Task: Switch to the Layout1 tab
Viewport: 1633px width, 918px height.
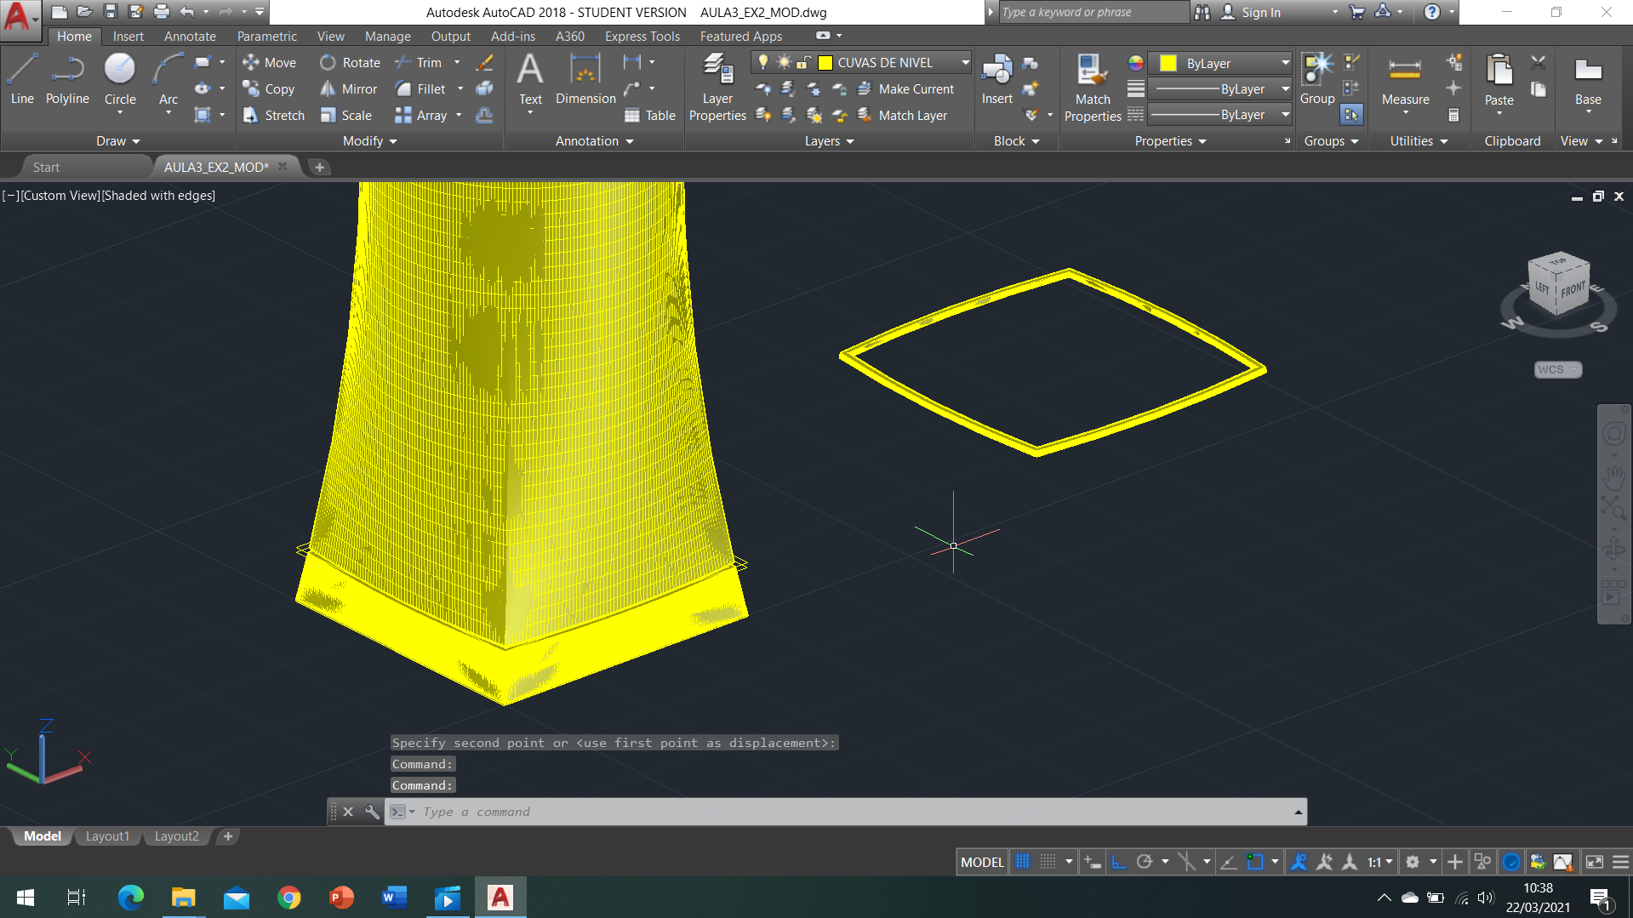Action: [x=107, y=836]
